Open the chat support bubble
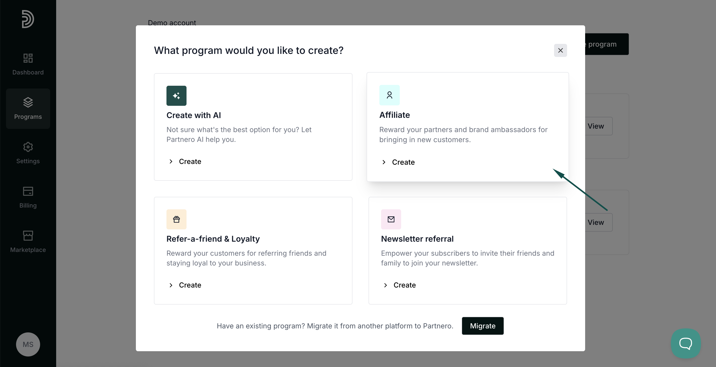This screenshot has width=716, height=367. (686, 343)
